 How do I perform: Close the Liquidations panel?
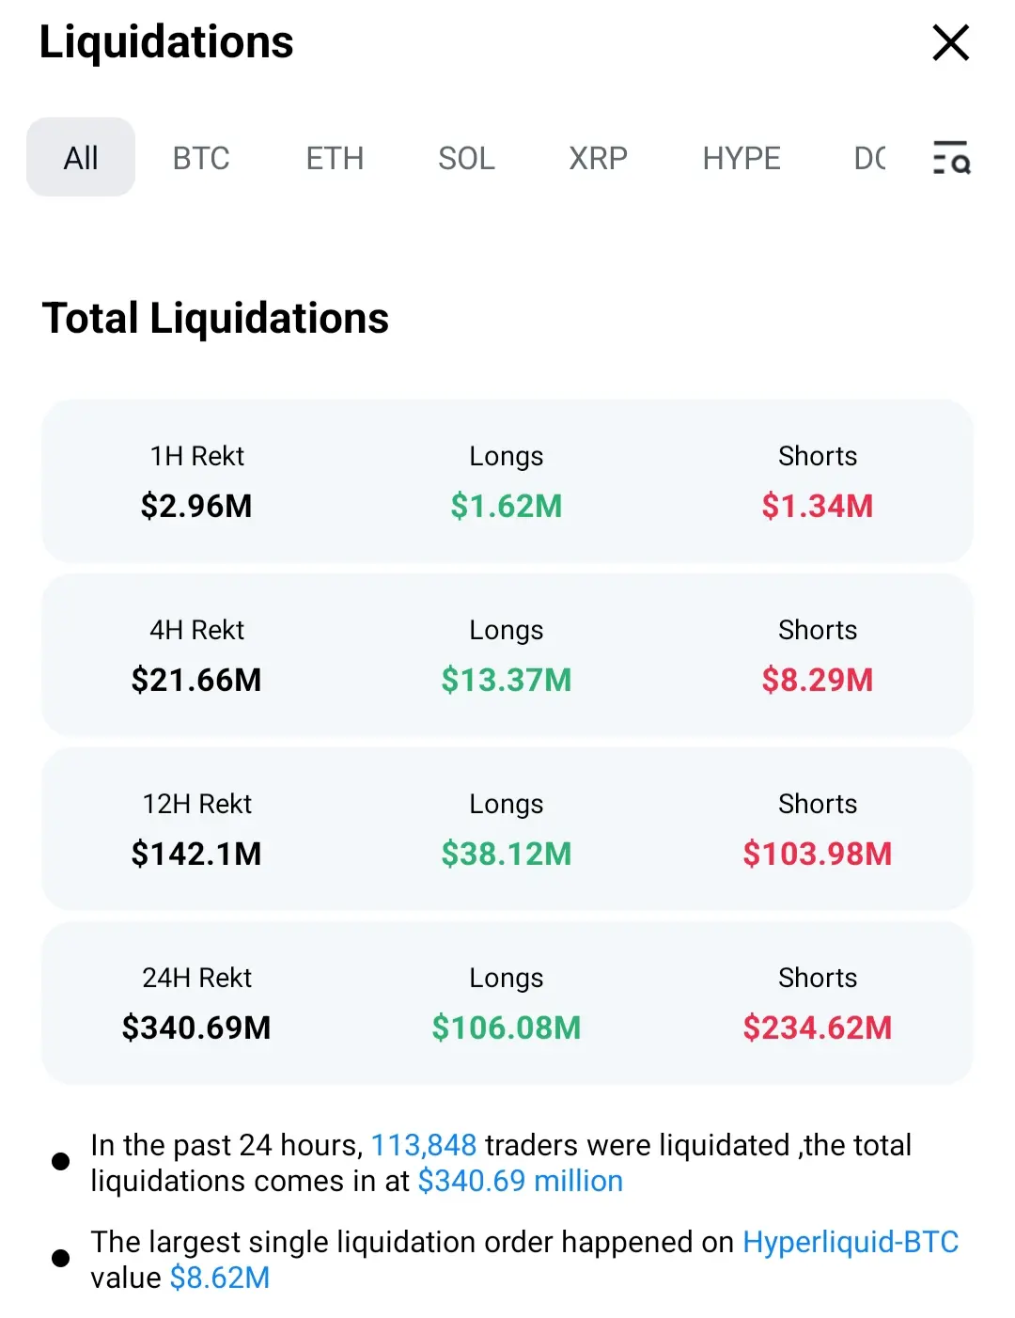(950, 43)
